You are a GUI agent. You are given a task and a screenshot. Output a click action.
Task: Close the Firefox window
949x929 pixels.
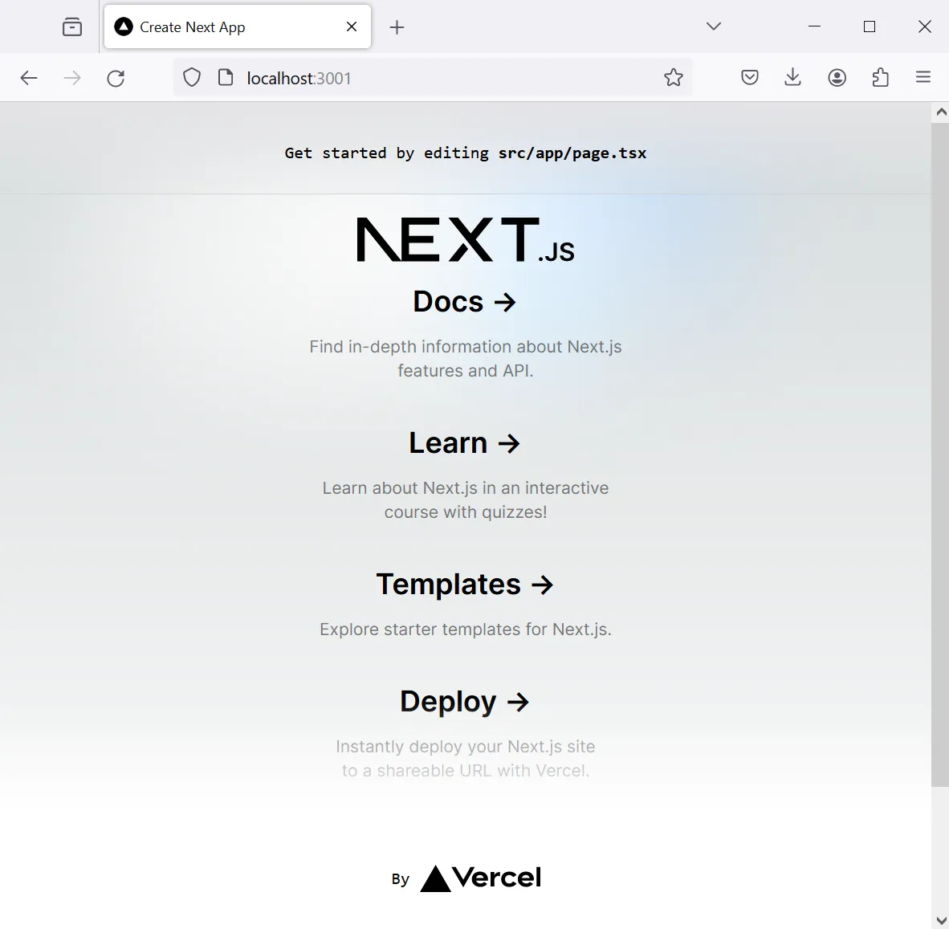(925, 26)
